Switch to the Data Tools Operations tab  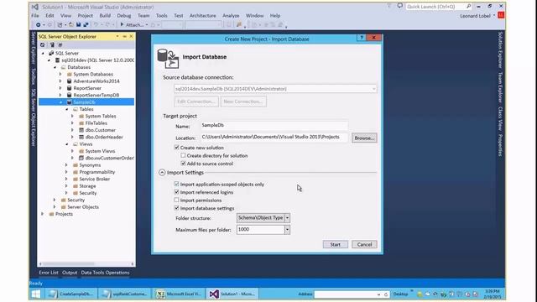coord(105,273)
